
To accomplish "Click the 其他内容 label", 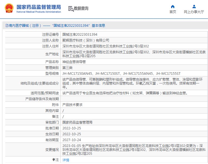I will point(52,111).
